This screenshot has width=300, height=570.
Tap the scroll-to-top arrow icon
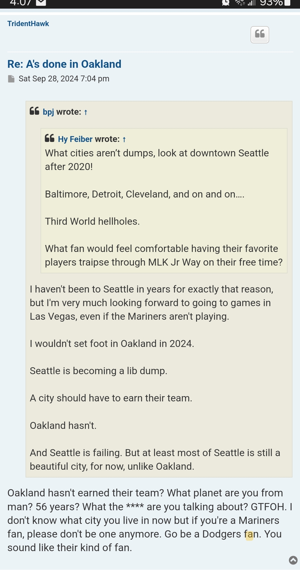pos(293,560)
